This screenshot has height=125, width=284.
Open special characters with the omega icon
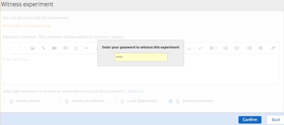coord(76,48)
